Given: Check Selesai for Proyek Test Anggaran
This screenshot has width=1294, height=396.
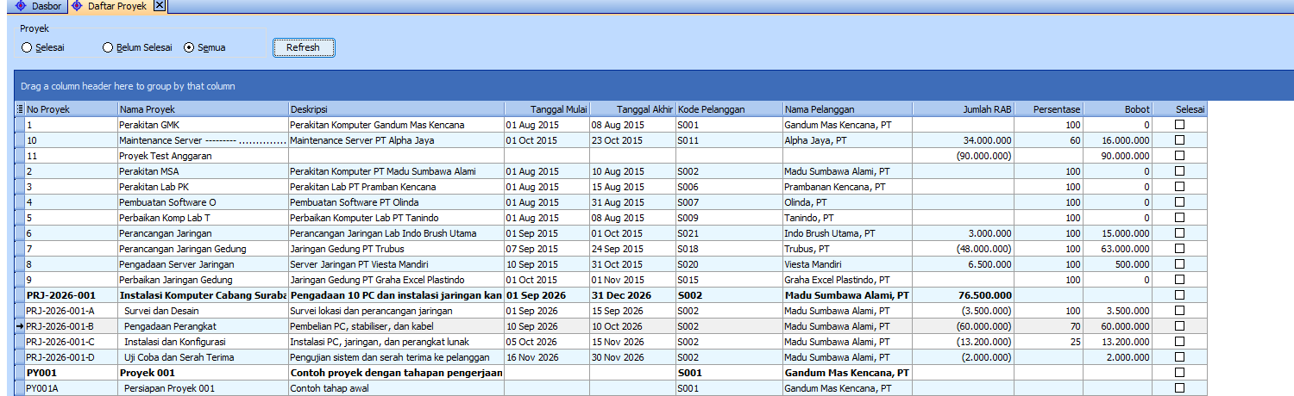Looking at the screenshot, I should (x=1179, y=156).
